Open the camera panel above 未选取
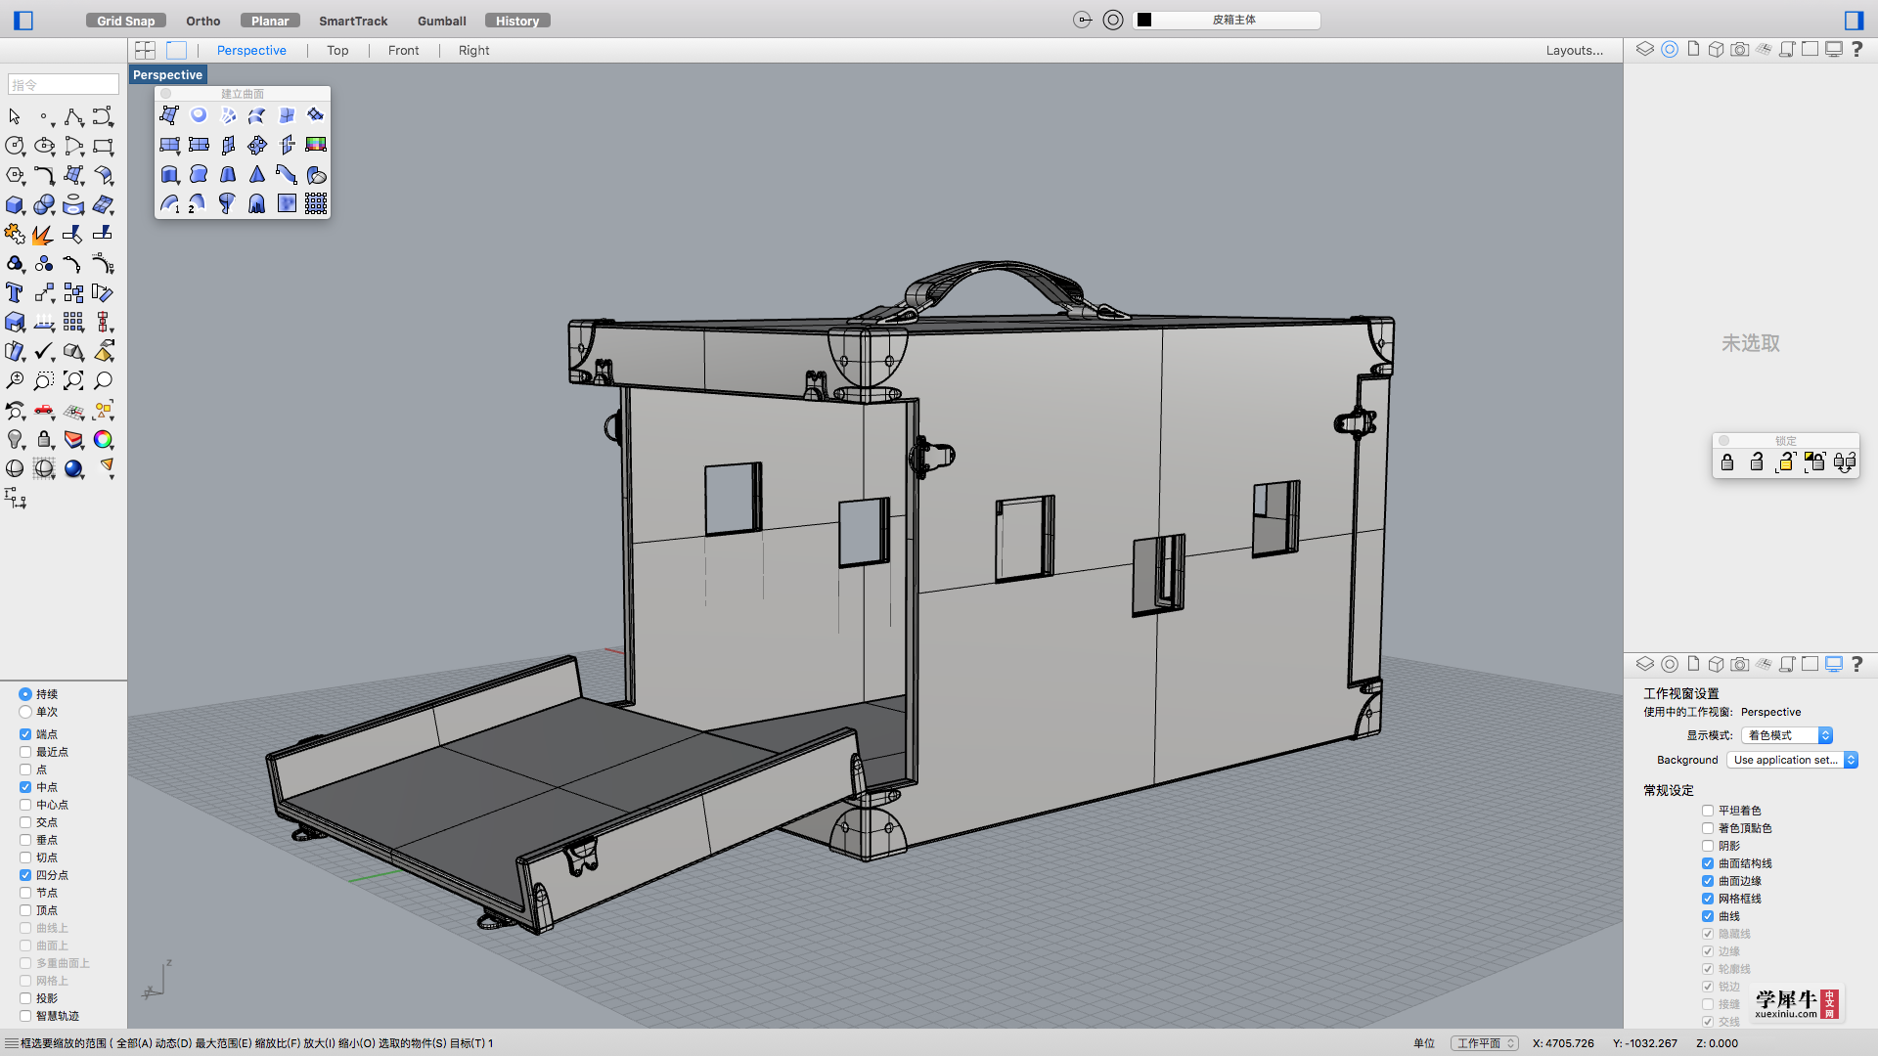Image resolution: width=1878 pixels, height=1056 pixels. tap(1739, 49)
